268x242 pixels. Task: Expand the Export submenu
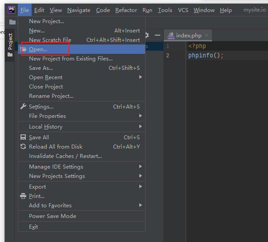[x=82, y=186]
